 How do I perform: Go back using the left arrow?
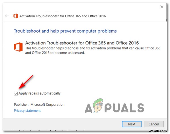coord(7,16)
